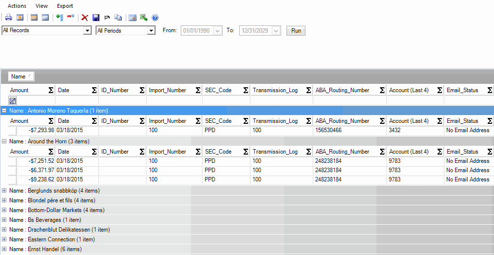Click the From date field

point(196,31)
